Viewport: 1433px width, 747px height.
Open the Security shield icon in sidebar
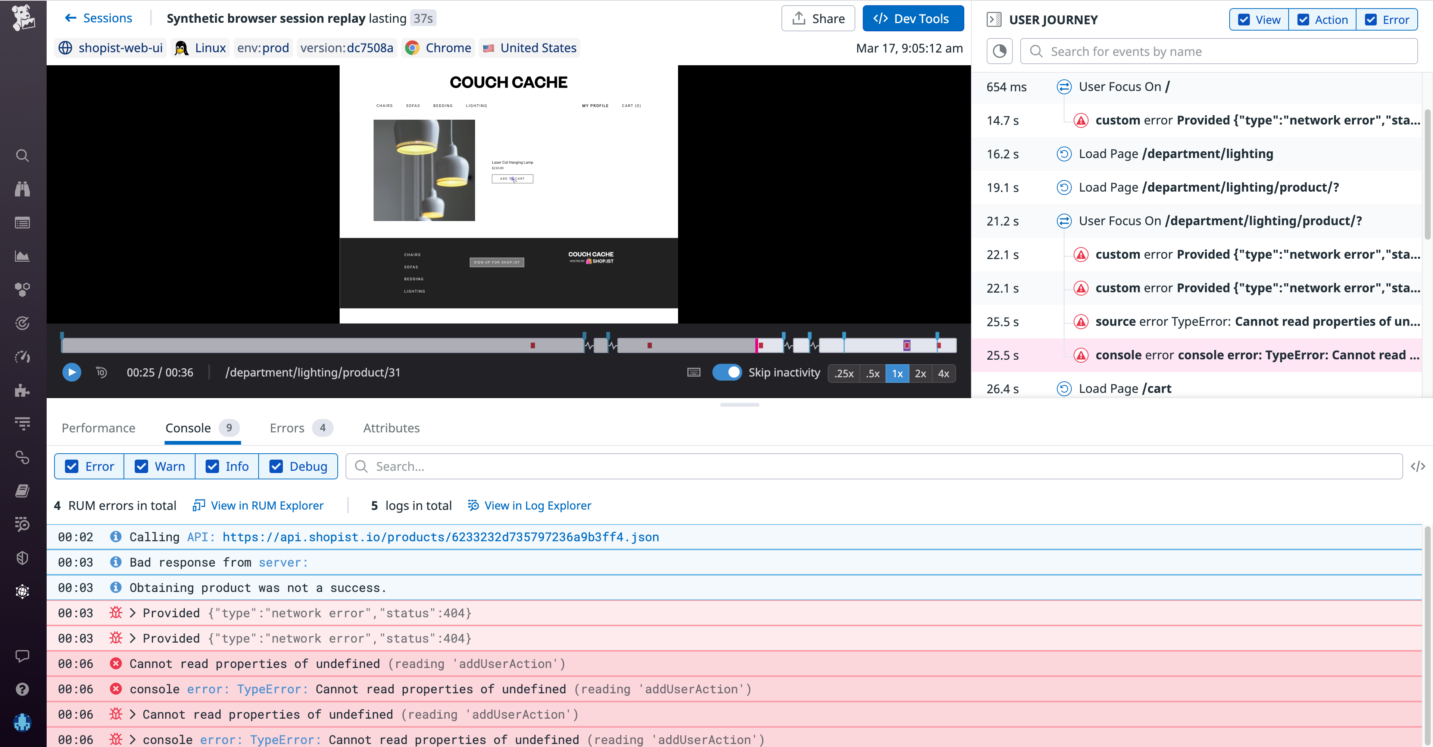22,558
